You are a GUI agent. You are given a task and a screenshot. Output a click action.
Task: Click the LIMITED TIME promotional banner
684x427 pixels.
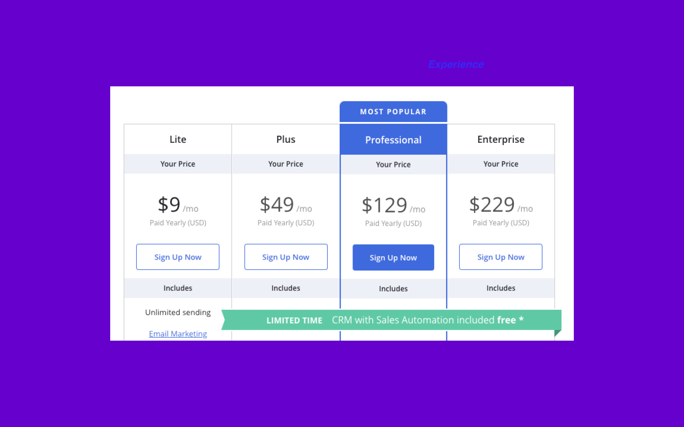coord(294,320)
